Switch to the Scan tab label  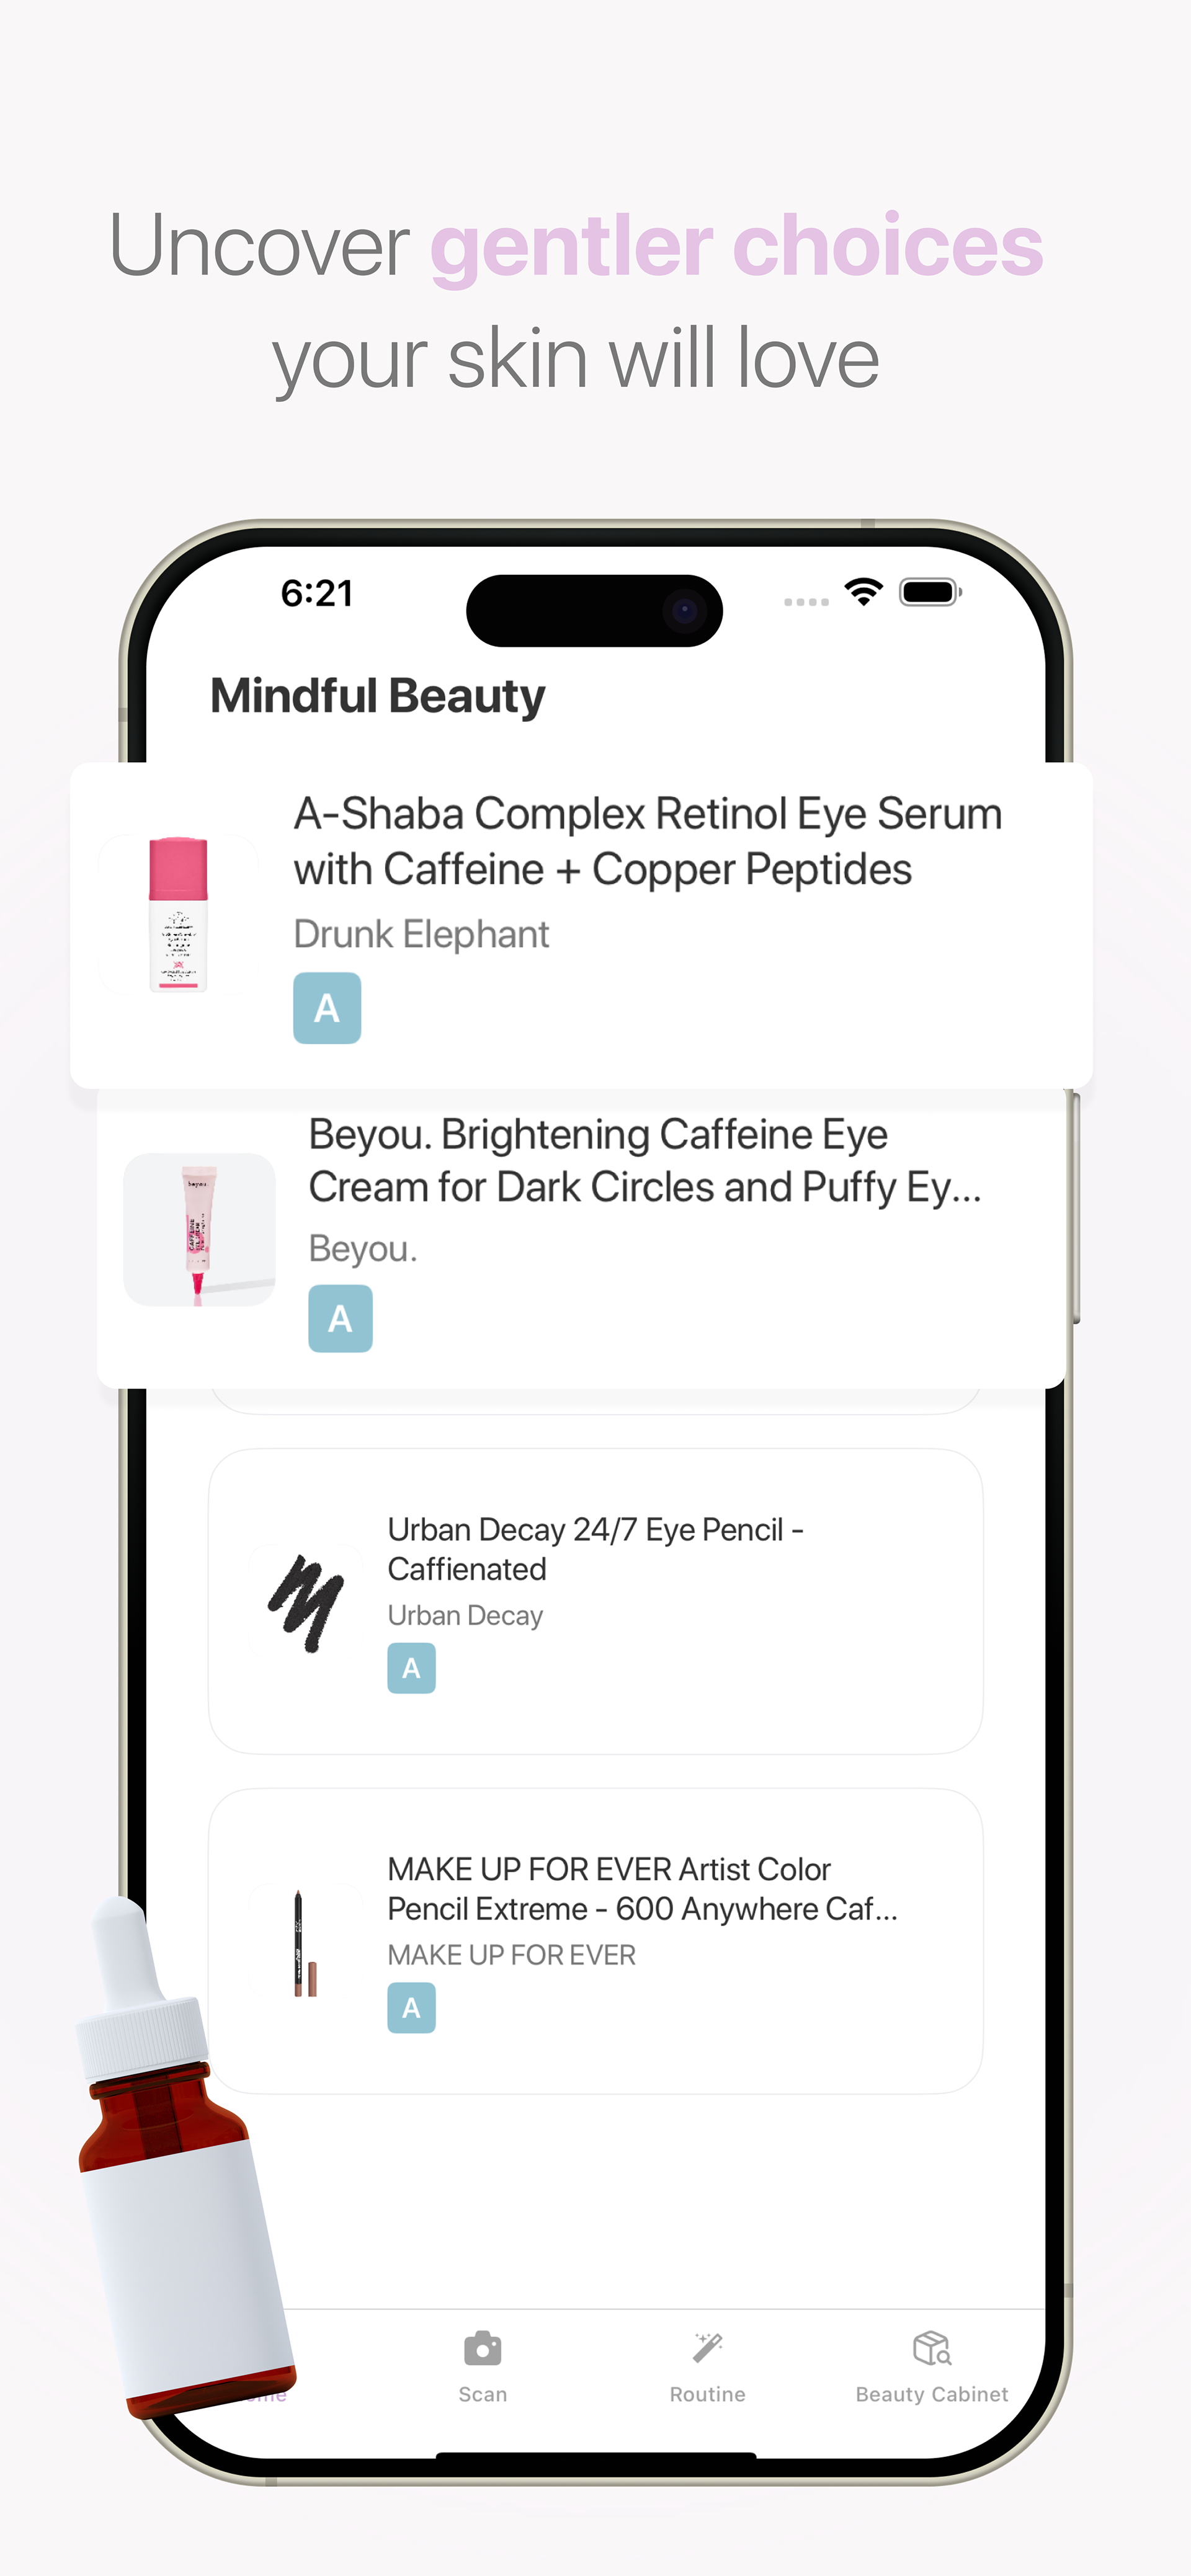tap(482, 2395)
